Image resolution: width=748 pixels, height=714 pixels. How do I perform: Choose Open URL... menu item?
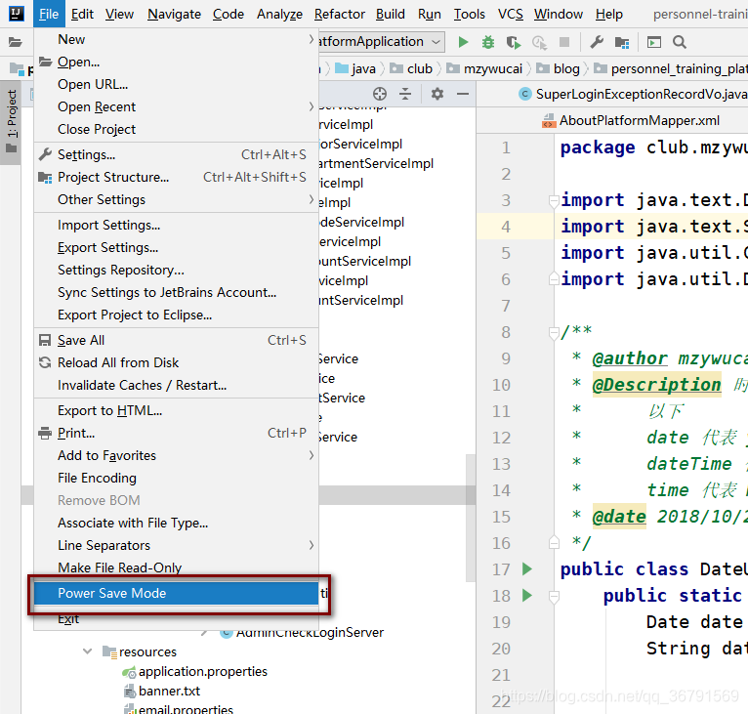coord(177,84)
